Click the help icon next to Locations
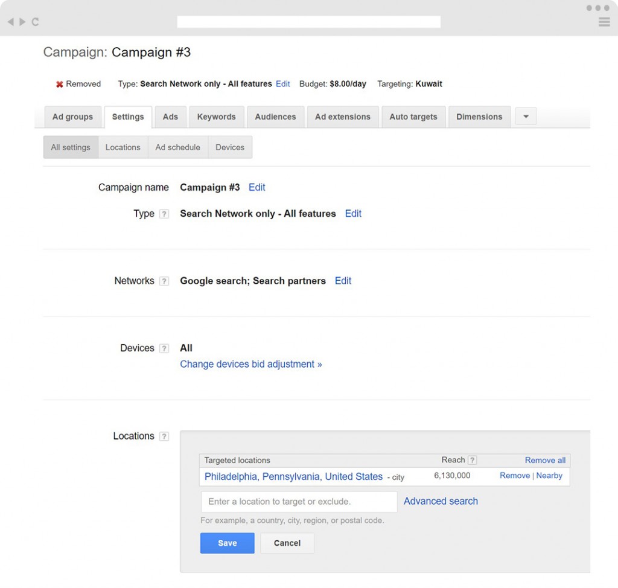 click(164, 436)
